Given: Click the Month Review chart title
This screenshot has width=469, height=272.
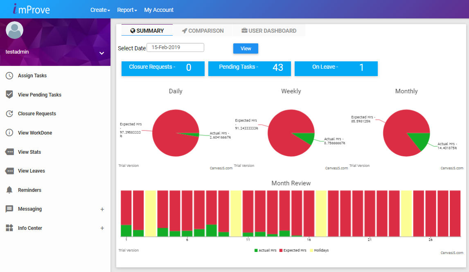Looking at the screenshot, I should [x=291, y=183].
